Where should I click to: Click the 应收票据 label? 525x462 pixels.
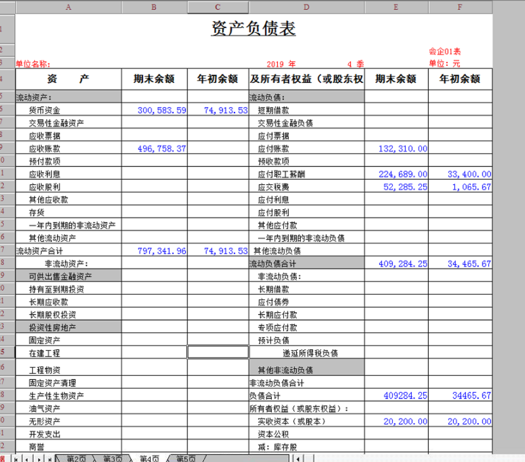point(44,136)
